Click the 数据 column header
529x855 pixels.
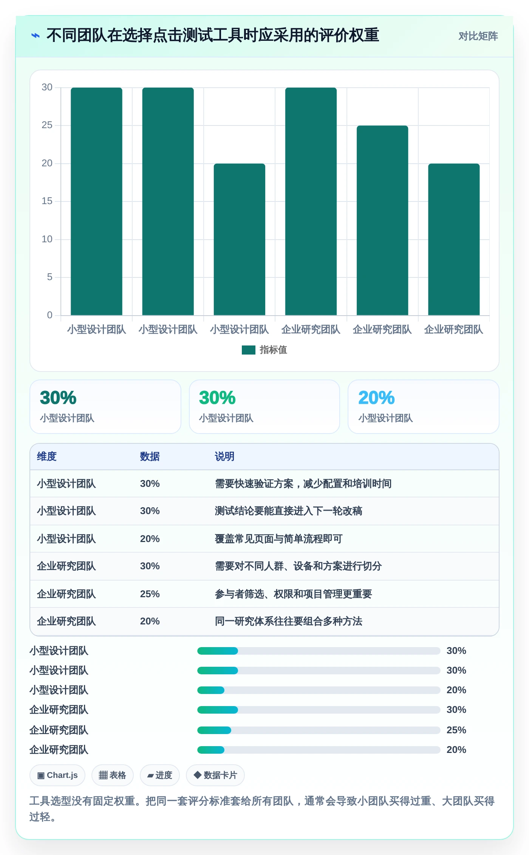150,457
